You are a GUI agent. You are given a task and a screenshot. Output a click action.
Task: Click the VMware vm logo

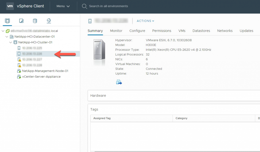pos(10,6)
